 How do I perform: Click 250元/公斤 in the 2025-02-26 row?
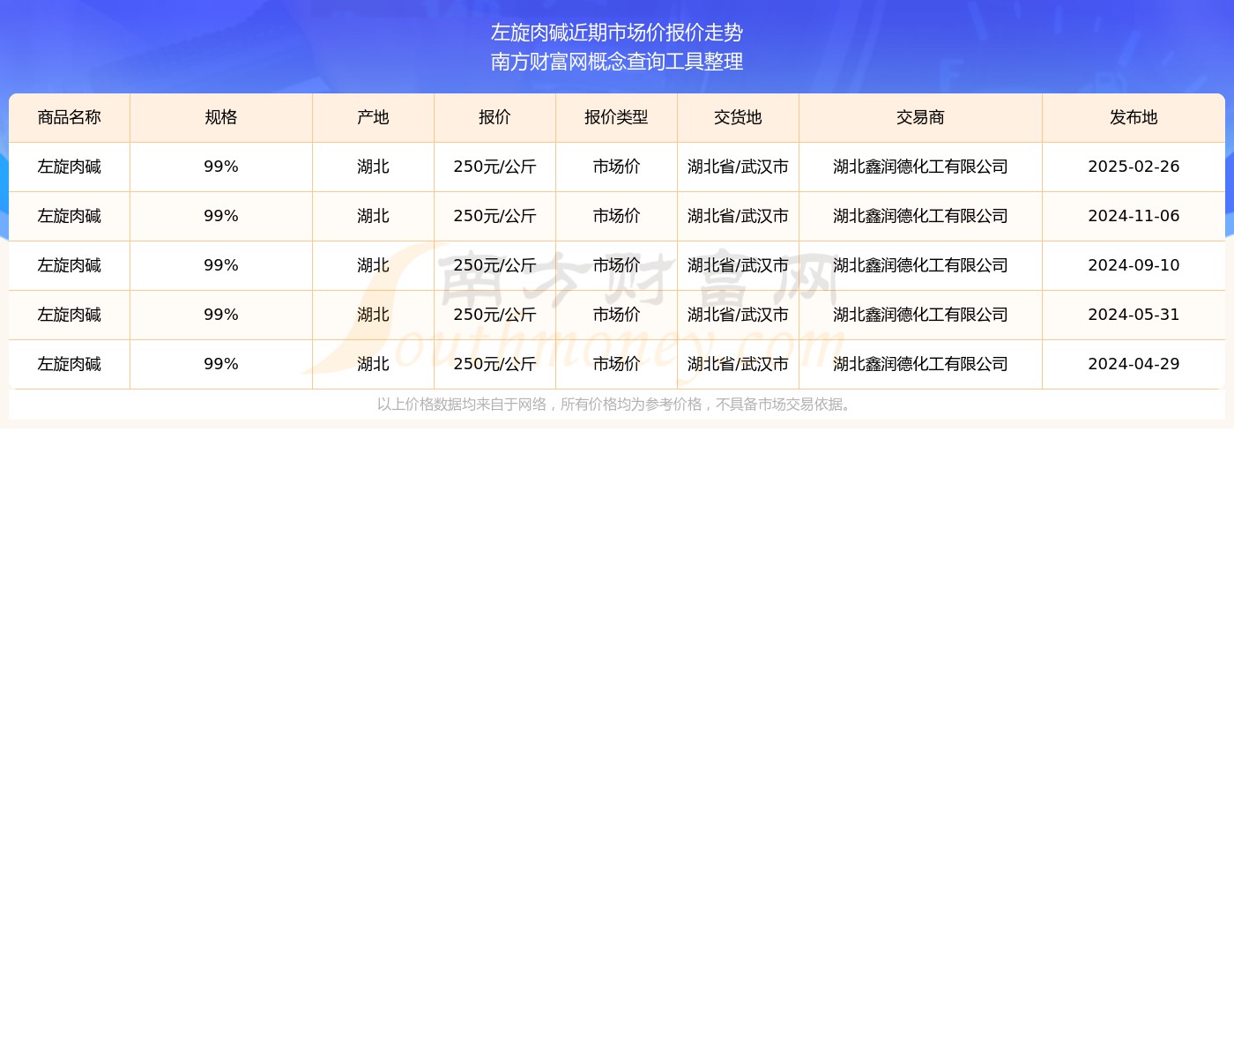495,167
